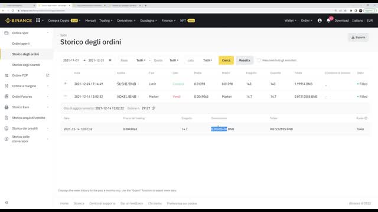
Task: Click the Download link in header
Action: [x=341, y=21]
